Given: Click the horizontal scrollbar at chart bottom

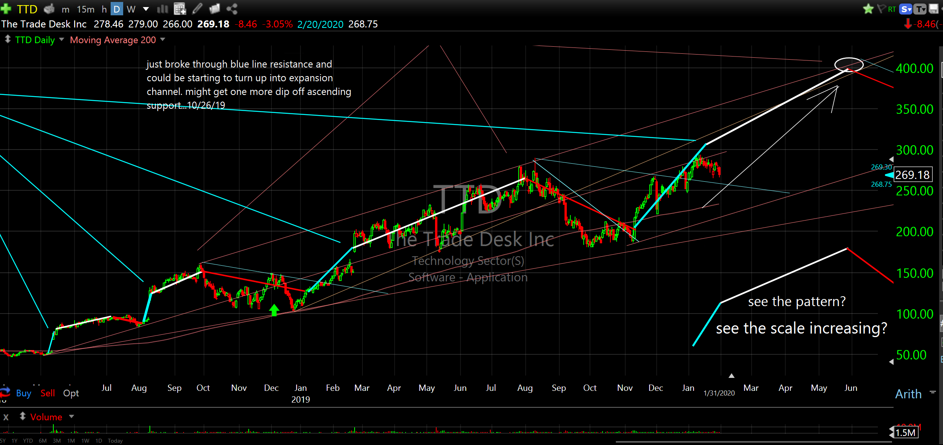Looking at the screenshot, I should tap(753, 442).
